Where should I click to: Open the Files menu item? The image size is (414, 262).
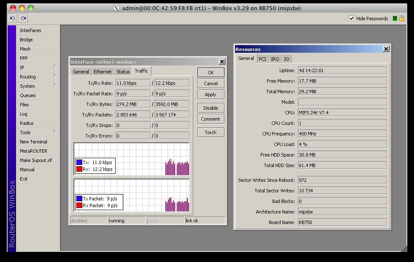tap(38, 105)
